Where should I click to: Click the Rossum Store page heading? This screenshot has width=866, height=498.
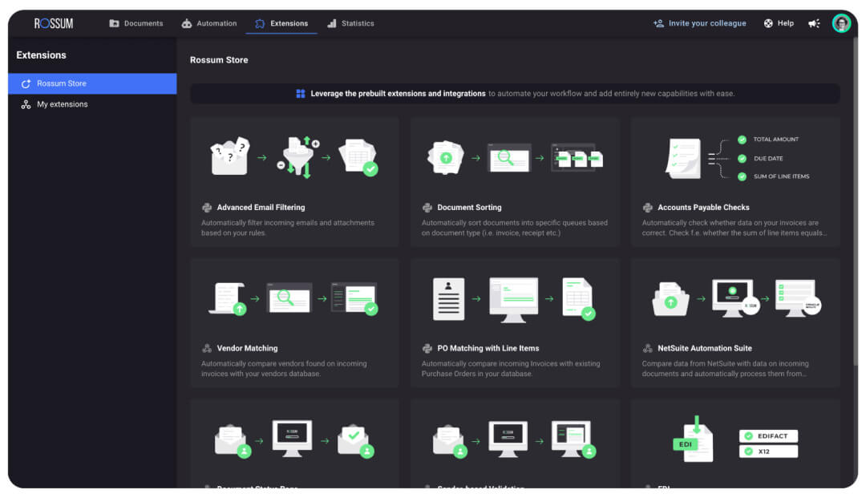[219, 59]
